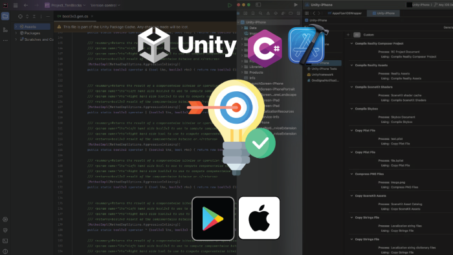The height and width of the screenshot is (255, 453).
Task: Open project panel options kebab menu
Action: tap(41, 16)
